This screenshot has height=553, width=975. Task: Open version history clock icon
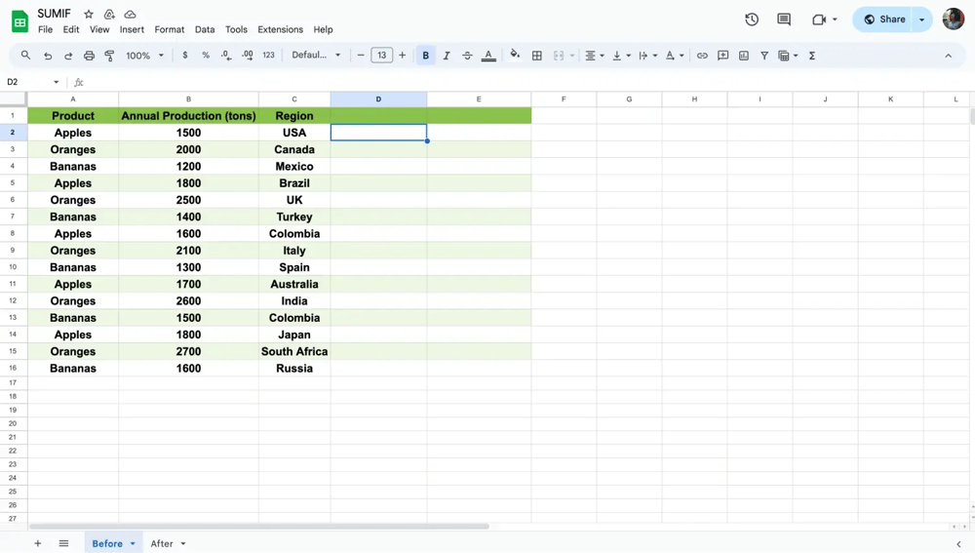point(752,20)
